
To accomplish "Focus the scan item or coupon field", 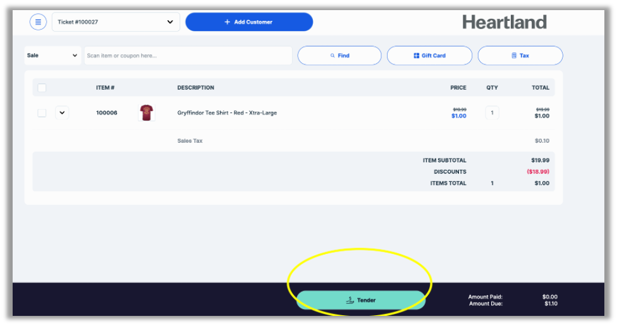I will coord(188,56).
